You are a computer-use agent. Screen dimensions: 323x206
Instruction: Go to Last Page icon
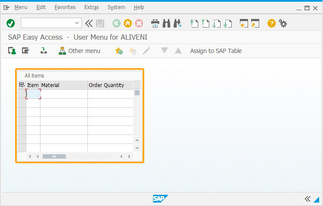(x=228, y=23)
